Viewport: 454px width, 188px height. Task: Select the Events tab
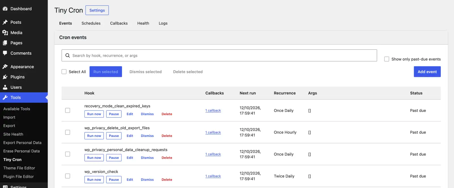pos(66,23)
